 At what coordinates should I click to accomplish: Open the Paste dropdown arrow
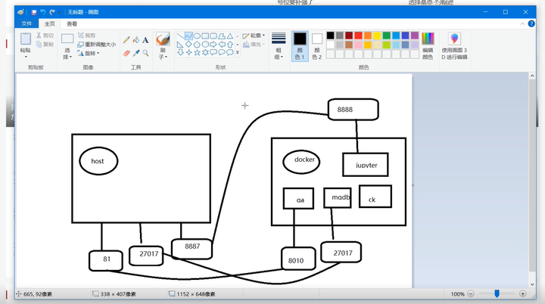point(26,57)
